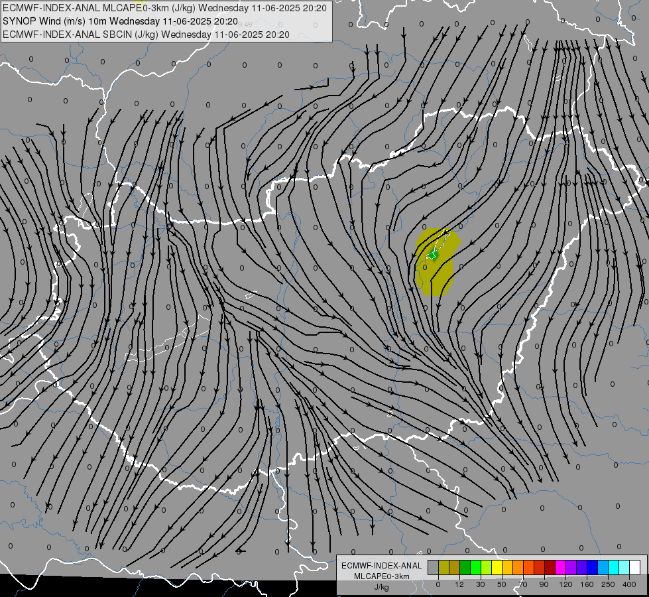Click the MLCAPE0-3km layer title line
The width and height of the screenshot is (649, 597).
tap(164, 8)
